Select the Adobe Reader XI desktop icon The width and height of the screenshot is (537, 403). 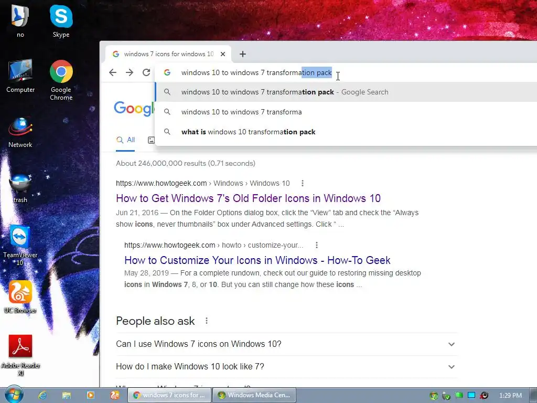click(x=20, y=355)
